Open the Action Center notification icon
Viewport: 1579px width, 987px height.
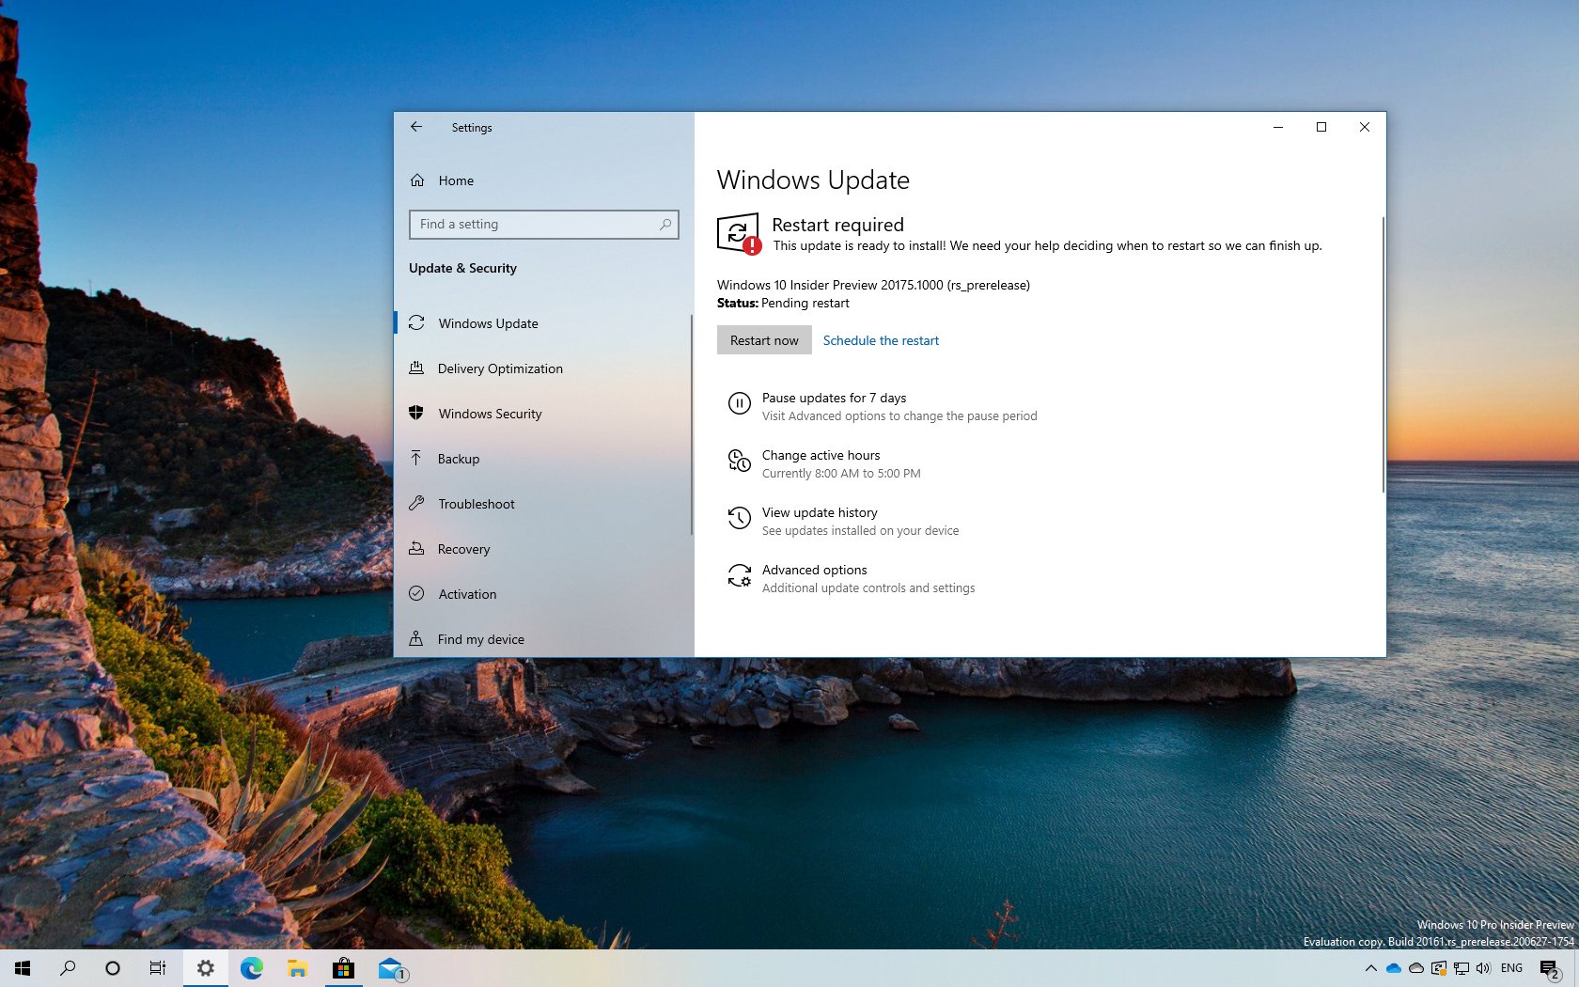coord(1551,968)
